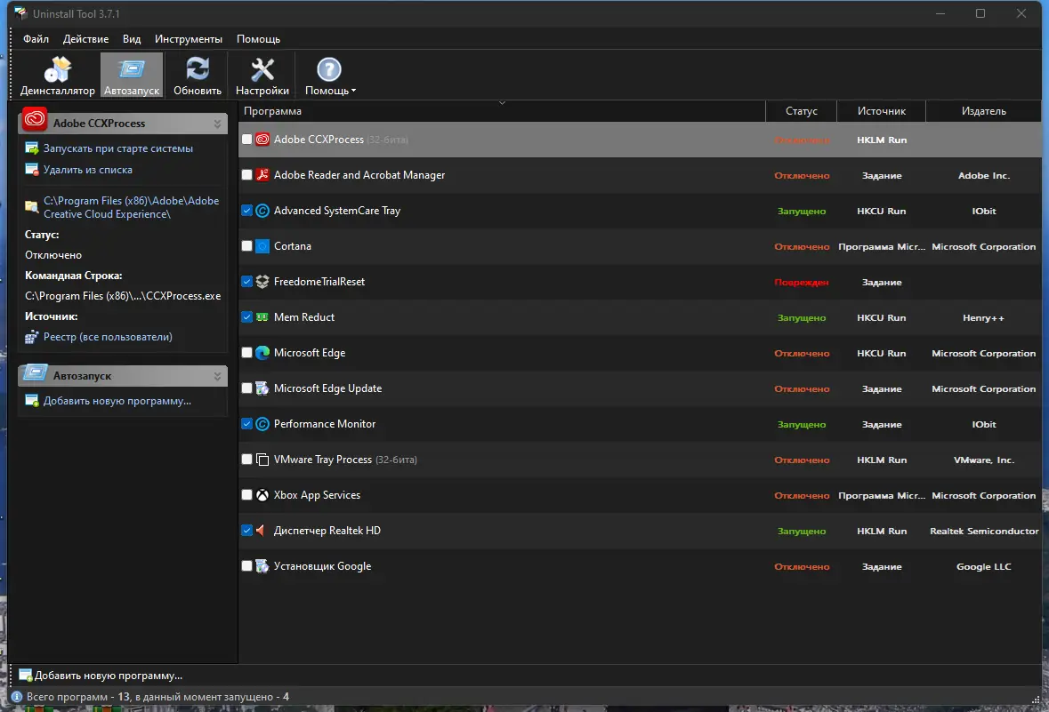The width and height of the screenshot is (1049, 712).
Task: Sort by the Издатель column header
Action: click(983, 111)
